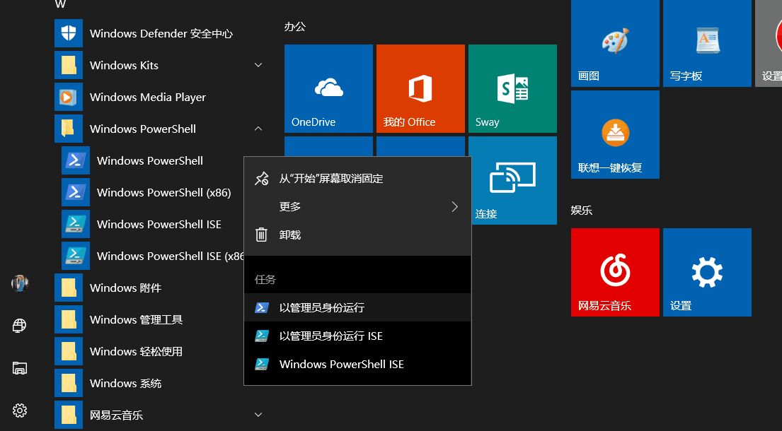Click the Windows 轻松使用 folder icon

tap(69, 352)
